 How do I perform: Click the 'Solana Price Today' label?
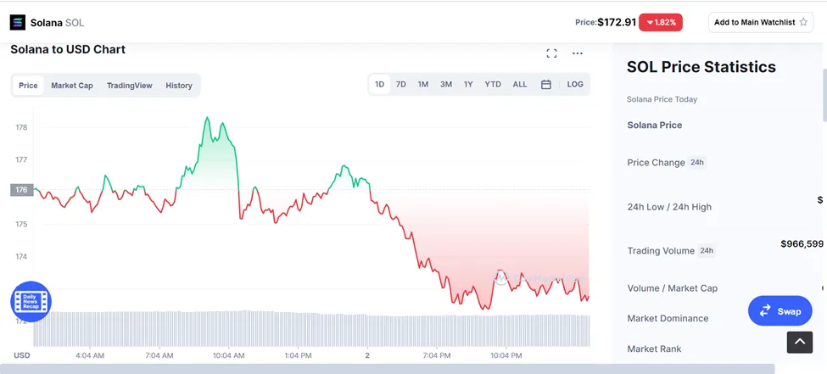point(662,99)
